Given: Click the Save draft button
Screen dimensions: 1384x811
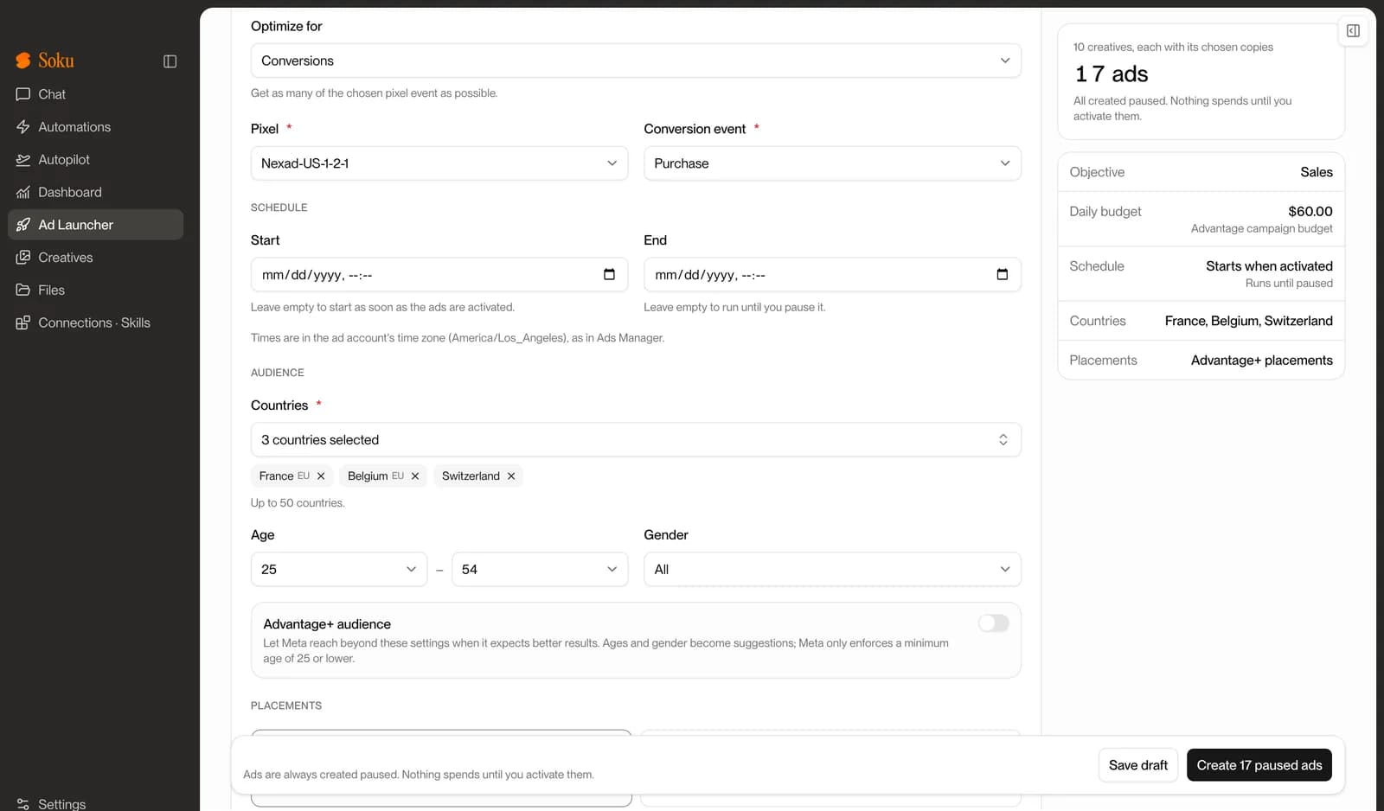Looking at the screenshot, I should 1138,765.
